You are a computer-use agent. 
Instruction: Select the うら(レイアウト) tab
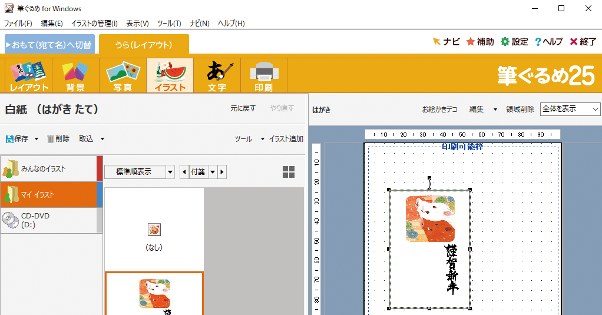click(144, 45)
